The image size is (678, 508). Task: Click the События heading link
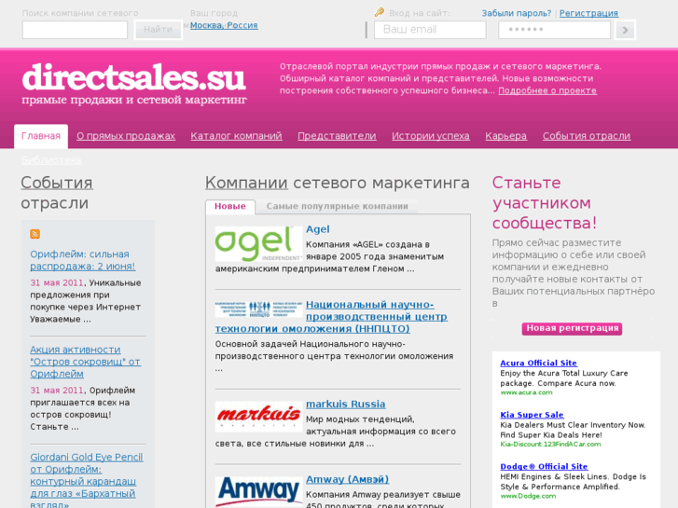pos(57,183)
